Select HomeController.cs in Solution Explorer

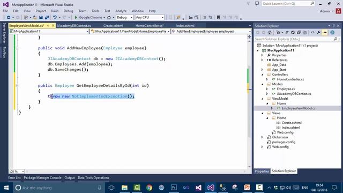click(290, 79)
